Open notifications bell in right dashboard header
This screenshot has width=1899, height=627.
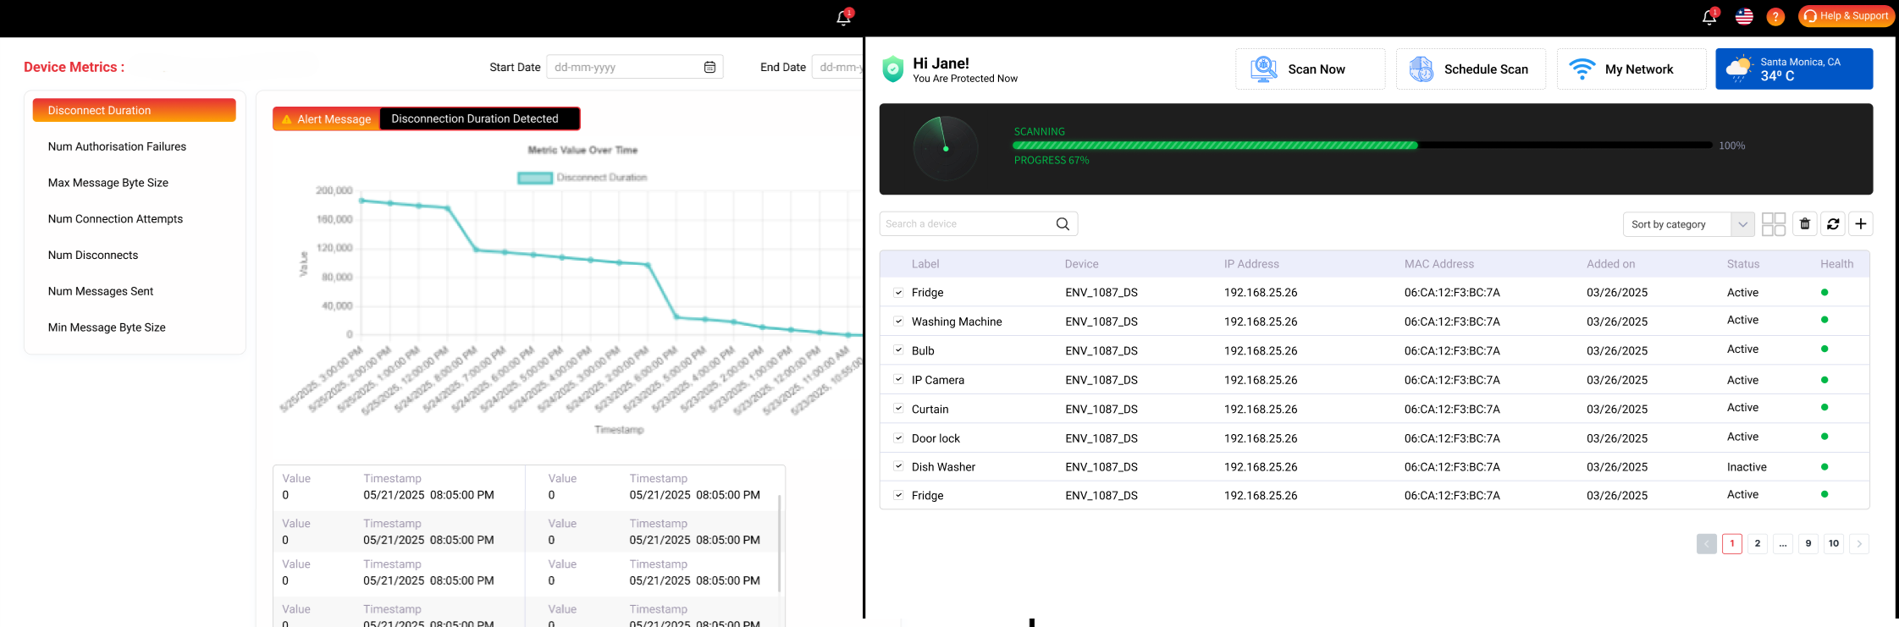pos(1709,16)
